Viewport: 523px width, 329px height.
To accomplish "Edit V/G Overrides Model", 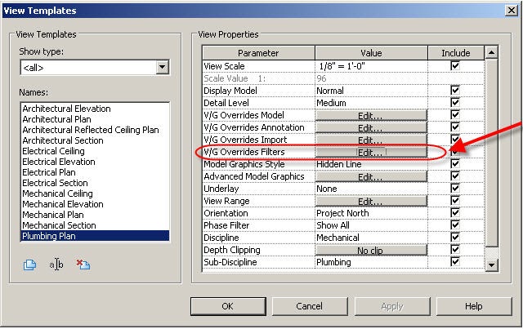I will [x=371, y=116].
